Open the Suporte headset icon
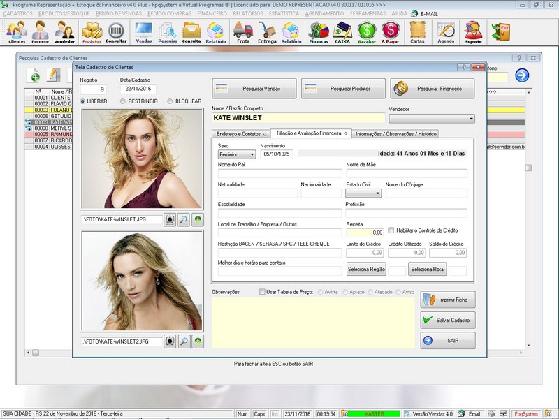The image size is (559, 419). click(473, 31)
